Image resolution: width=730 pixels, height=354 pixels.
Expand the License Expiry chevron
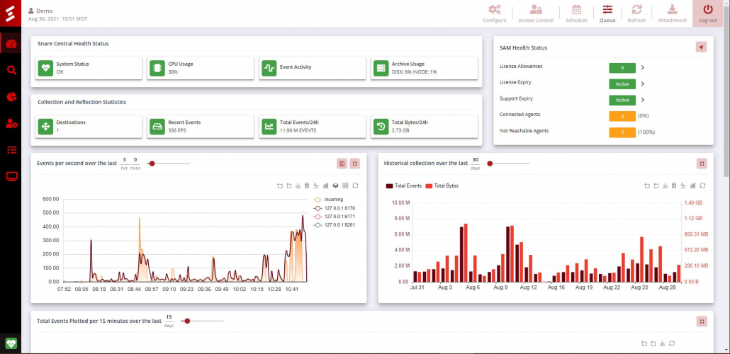[643, 84]
